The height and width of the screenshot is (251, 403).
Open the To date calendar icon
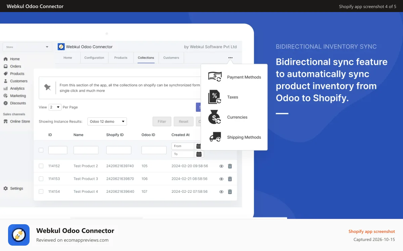(199, 154)
